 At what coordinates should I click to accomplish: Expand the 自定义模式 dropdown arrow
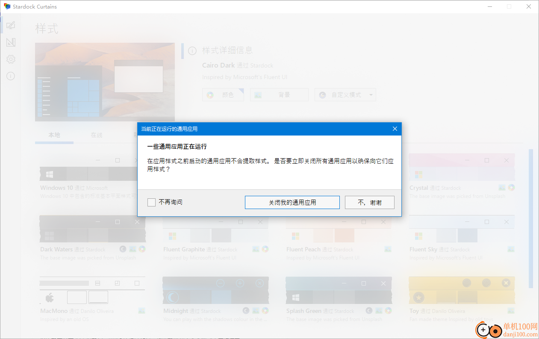click(371, 95)
